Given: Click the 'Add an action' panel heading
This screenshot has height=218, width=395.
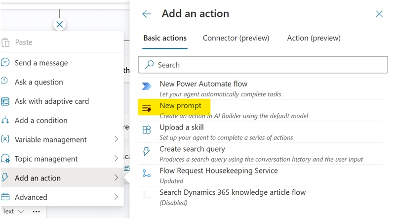Looking at the screenshot, I should point(196,13).
